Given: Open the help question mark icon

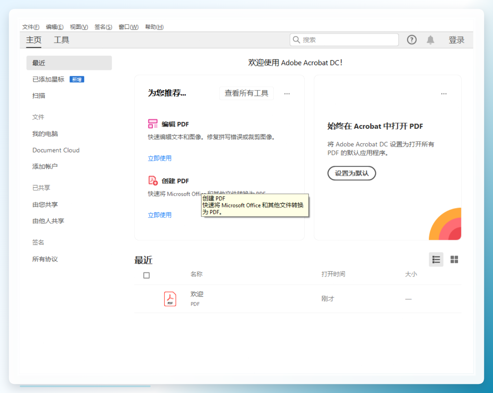Looking at the screenshot, I should [412, 40].
